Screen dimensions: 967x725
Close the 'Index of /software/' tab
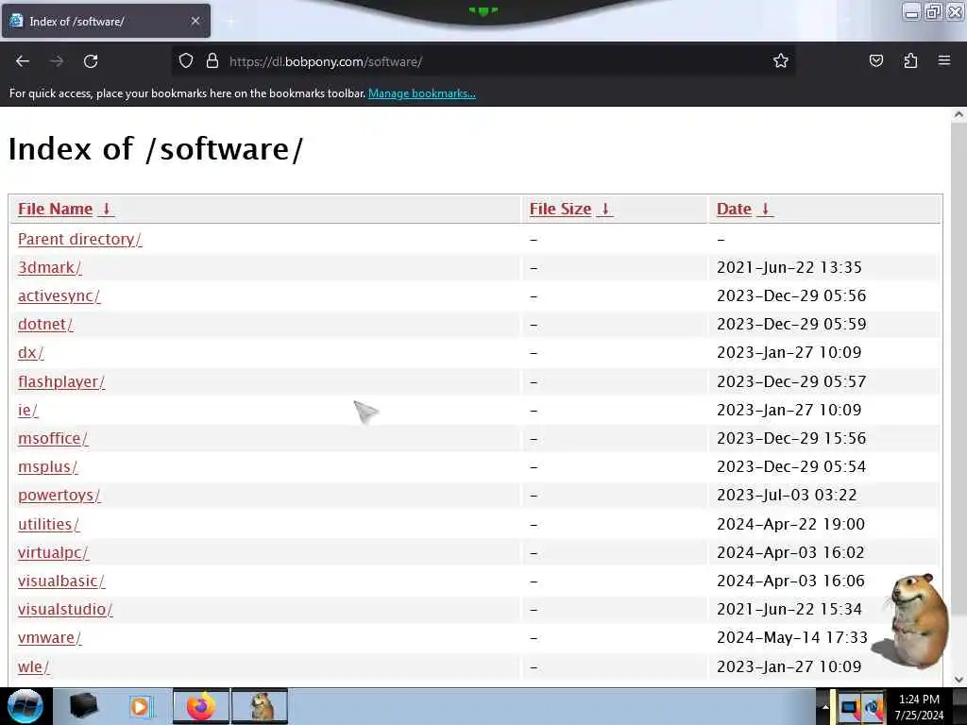click(195, 21)
